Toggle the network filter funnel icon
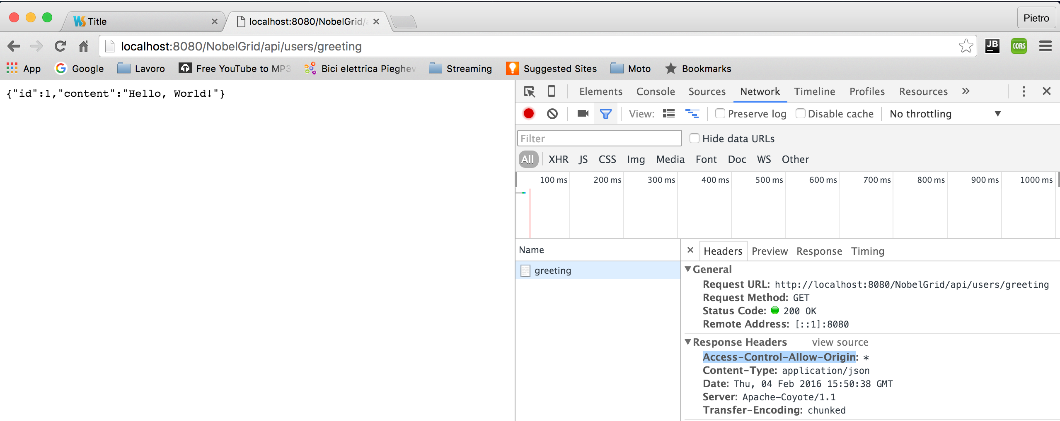Viewport: 1060px width, 421px height. (605, 114)
